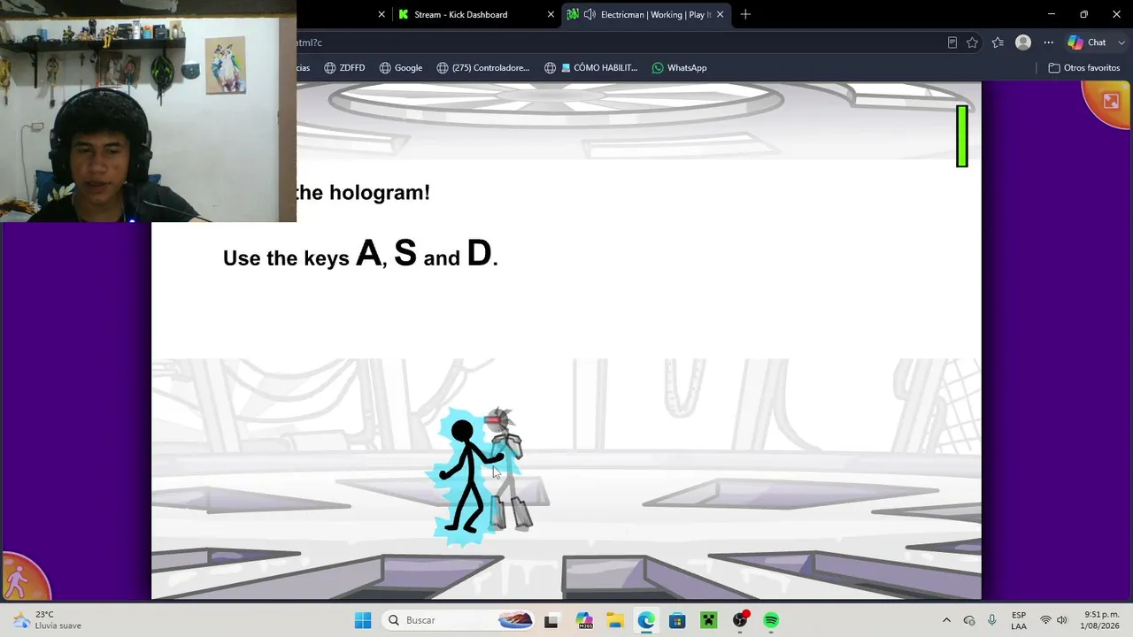Screen dimensions: 1133x637
Task: Open the ESP LAA language switcher
Action: point(1019,620)
